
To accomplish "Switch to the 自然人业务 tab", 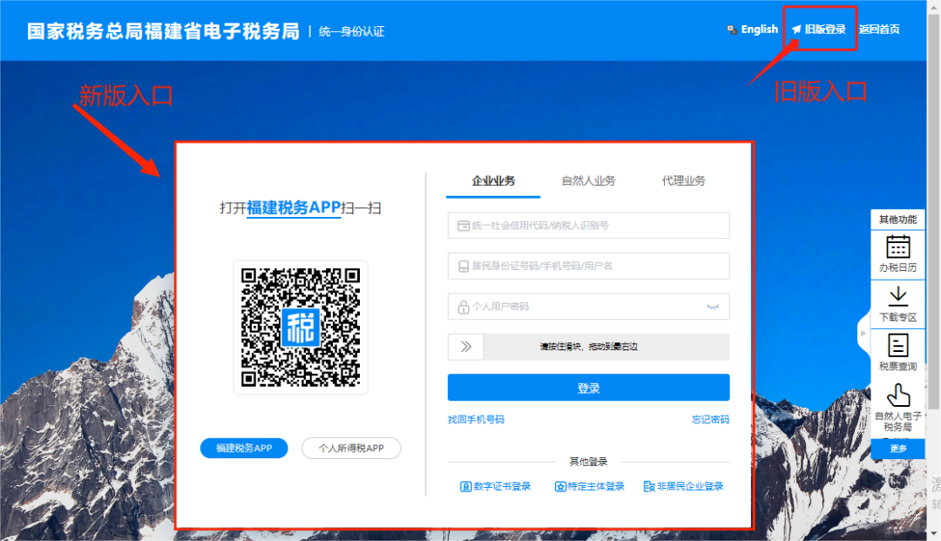I will tap(588, 181).
